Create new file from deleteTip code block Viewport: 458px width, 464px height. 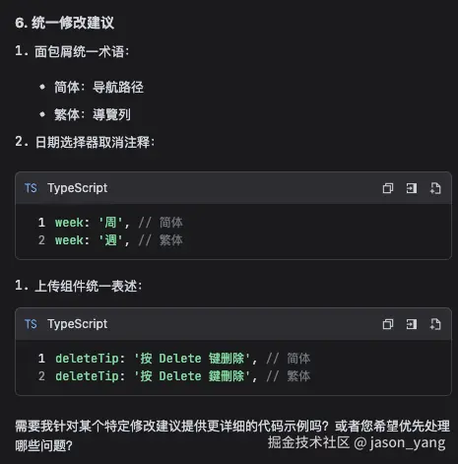[435, 324]
